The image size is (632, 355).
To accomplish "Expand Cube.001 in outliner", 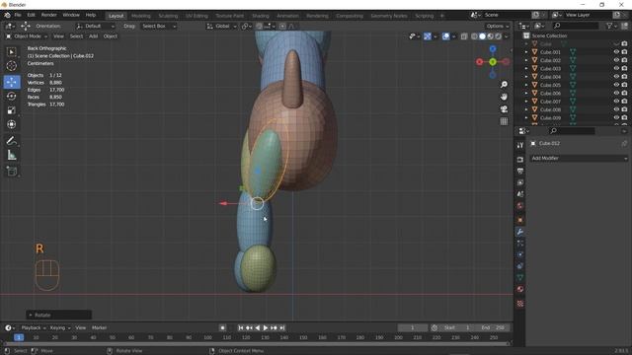I will coord(526,52).
